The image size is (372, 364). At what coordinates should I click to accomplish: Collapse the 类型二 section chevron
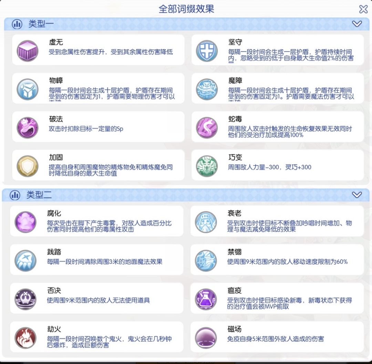(357, 195)
